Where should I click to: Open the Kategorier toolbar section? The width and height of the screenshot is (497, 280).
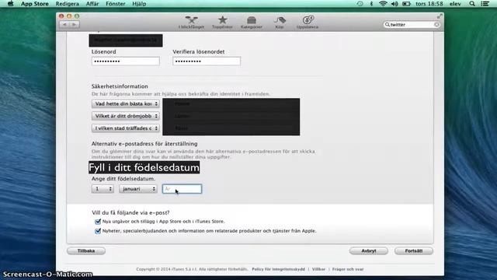(252, 23)
